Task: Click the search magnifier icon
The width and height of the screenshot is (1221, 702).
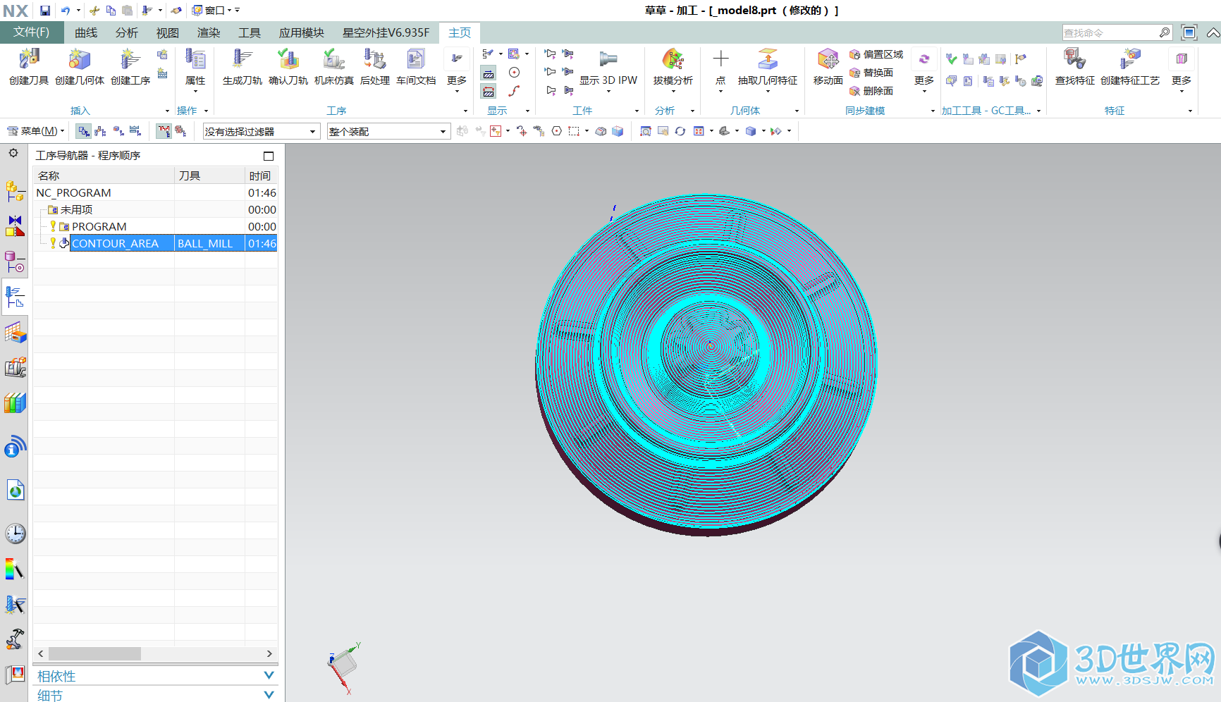Action: [x=1165, y=32]
